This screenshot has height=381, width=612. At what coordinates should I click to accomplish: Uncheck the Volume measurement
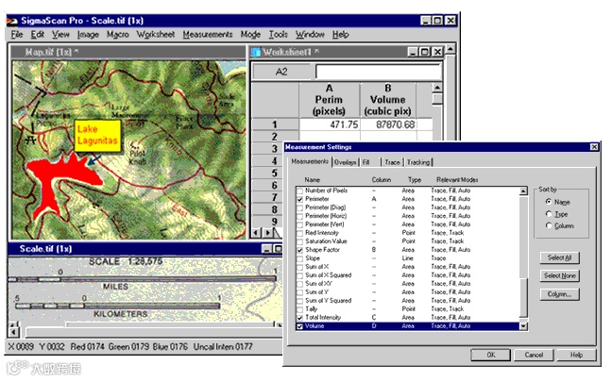coord(299,326)
